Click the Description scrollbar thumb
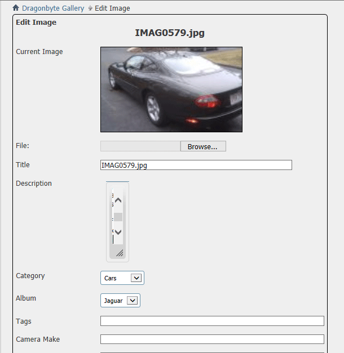Viewport: 344px width, 353px height. pos(118,217)
